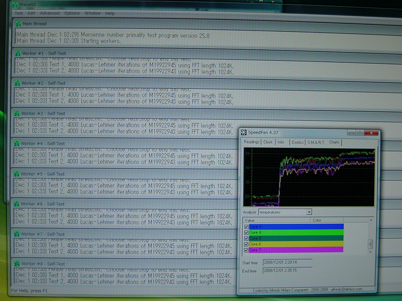Switch to the Info tab in SpeedFan
This screenshot has height=301, width=402.
[x=281, y=142]
